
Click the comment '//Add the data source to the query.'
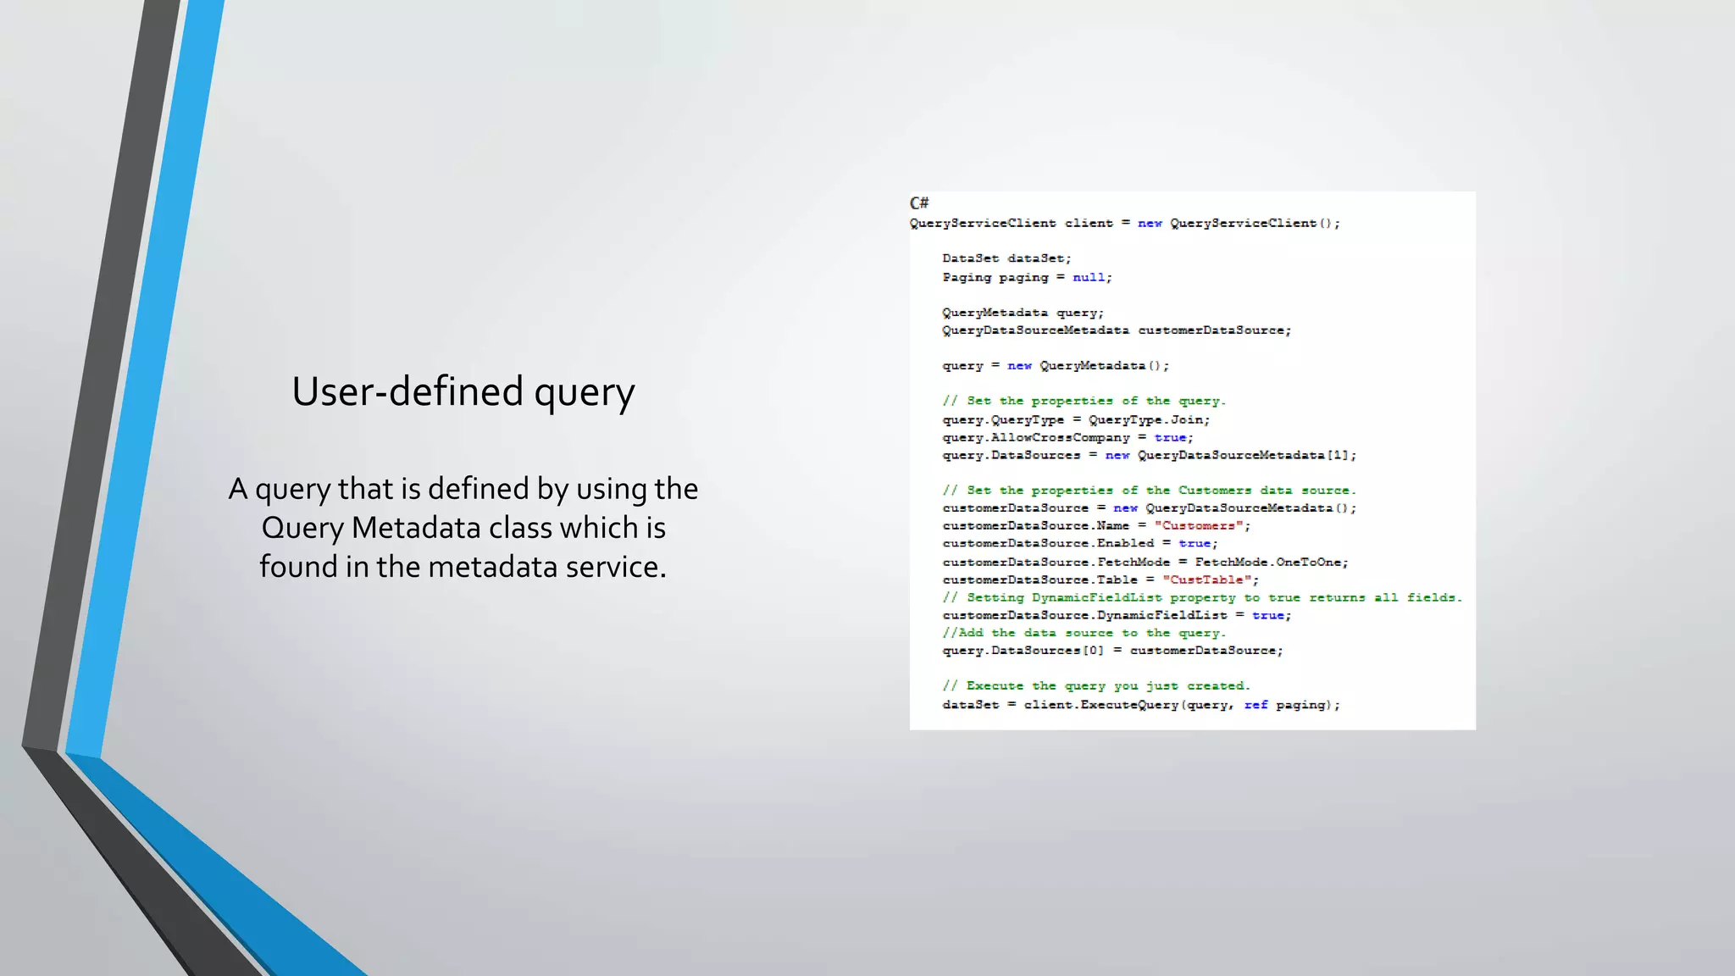[1084, 633]
